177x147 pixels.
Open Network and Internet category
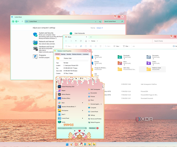tap(46, 42)
